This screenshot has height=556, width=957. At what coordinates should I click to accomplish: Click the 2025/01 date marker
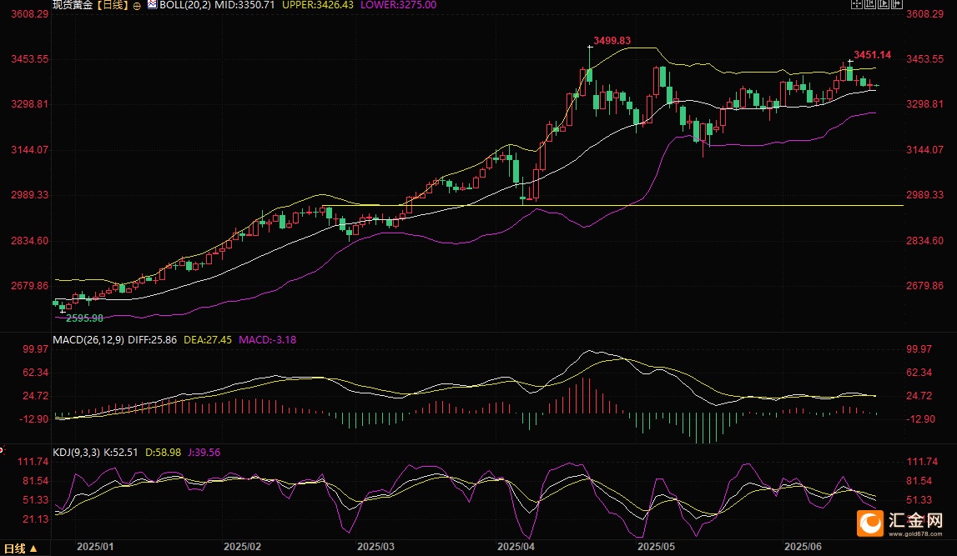(x=95, y=547)
